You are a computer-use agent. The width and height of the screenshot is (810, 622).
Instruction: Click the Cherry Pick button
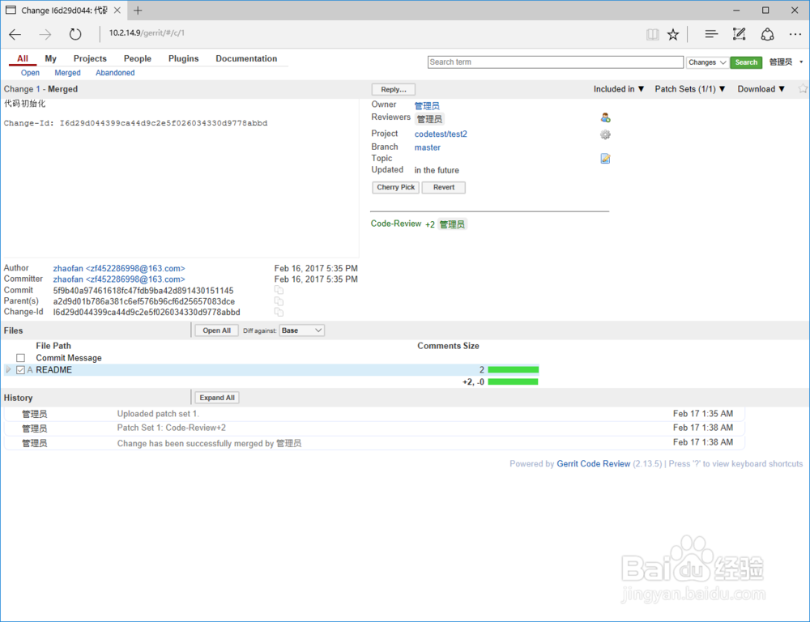(396, 188)
